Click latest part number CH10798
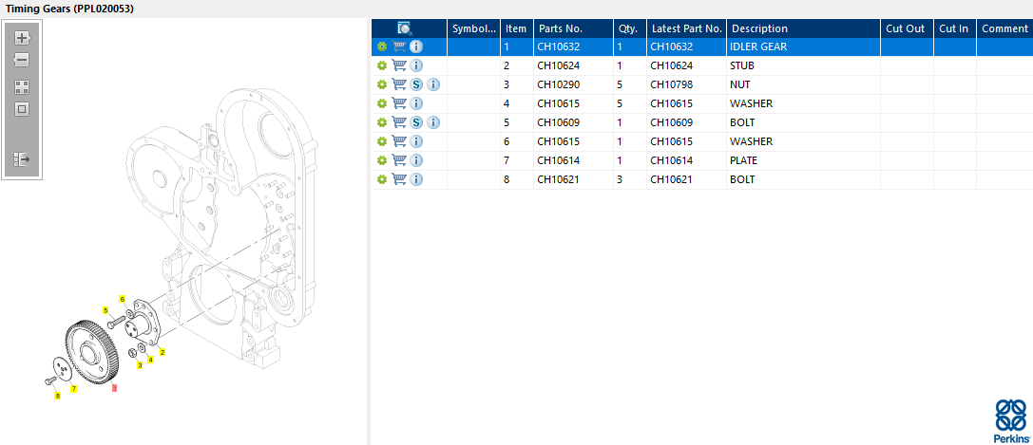This screenshot has width=1033, height=445. 672,84
